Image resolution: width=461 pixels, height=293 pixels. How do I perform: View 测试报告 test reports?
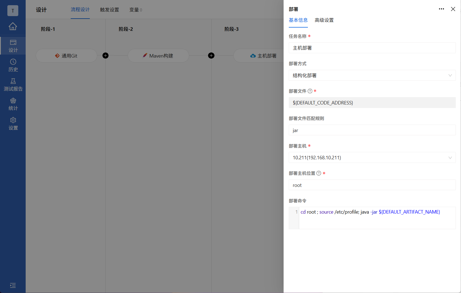(x=13, y=84)
